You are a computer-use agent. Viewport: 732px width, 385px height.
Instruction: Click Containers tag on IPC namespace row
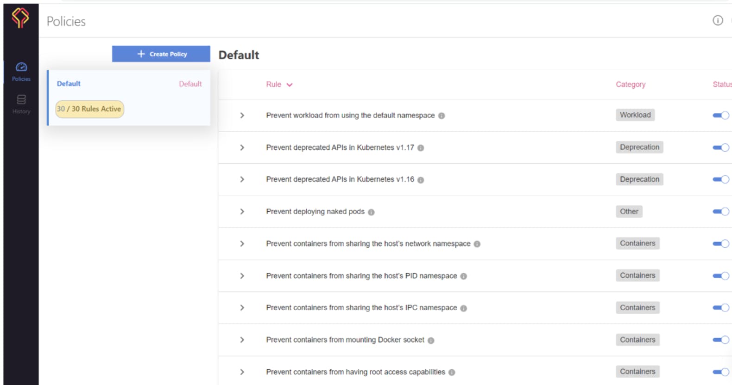pos(637,308)
